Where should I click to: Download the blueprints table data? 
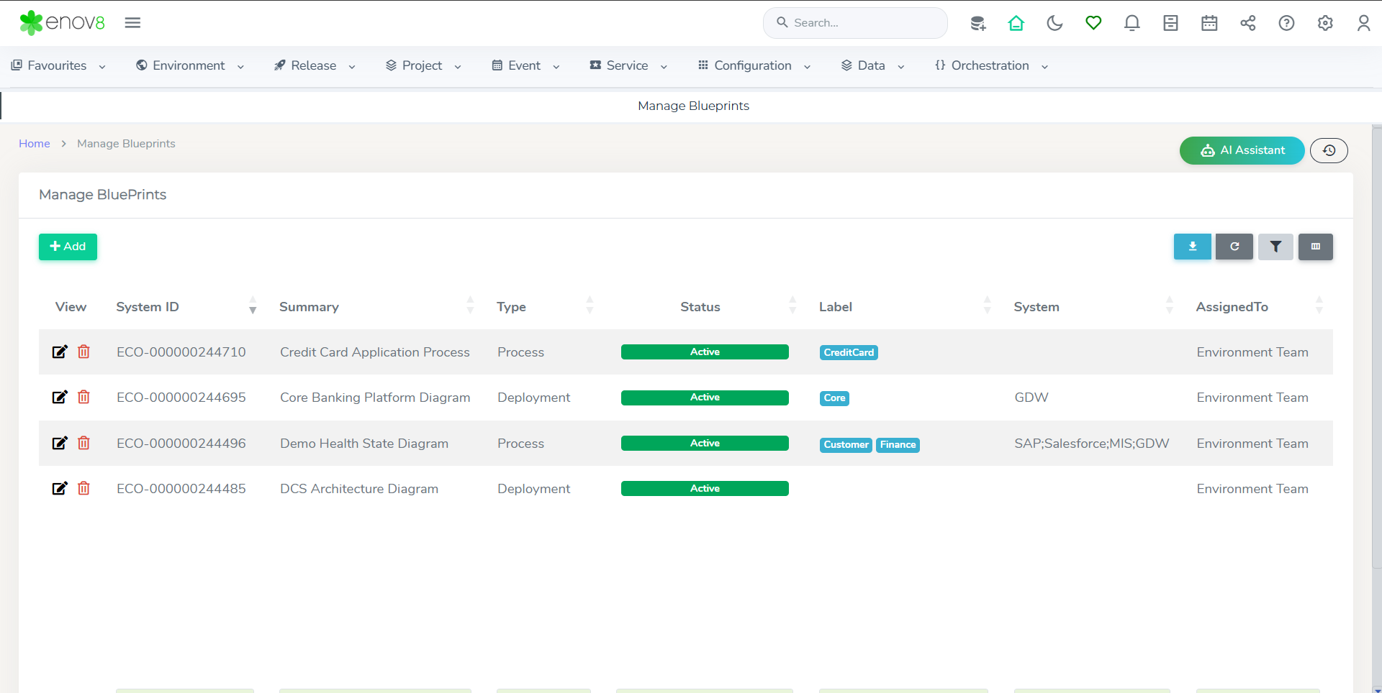[1192, 247]
